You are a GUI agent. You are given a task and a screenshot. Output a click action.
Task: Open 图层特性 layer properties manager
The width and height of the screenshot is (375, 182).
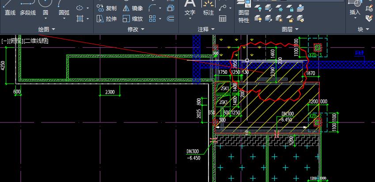[244, 11]
